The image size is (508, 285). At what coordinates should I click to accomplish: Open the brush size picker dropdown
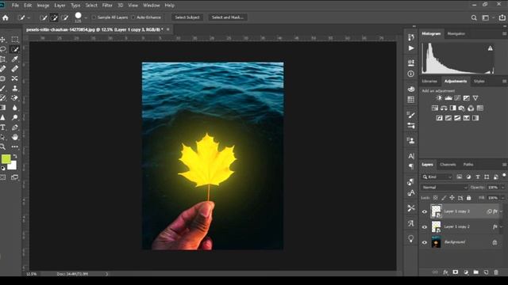tap(86, 18)
